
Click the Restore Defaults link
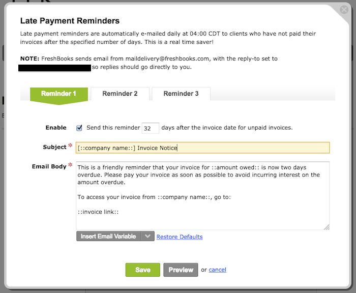point(180,237)
